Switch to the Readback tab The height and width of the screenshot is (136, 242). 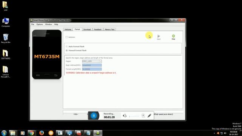pyautogui.click(x=98, y=29)
